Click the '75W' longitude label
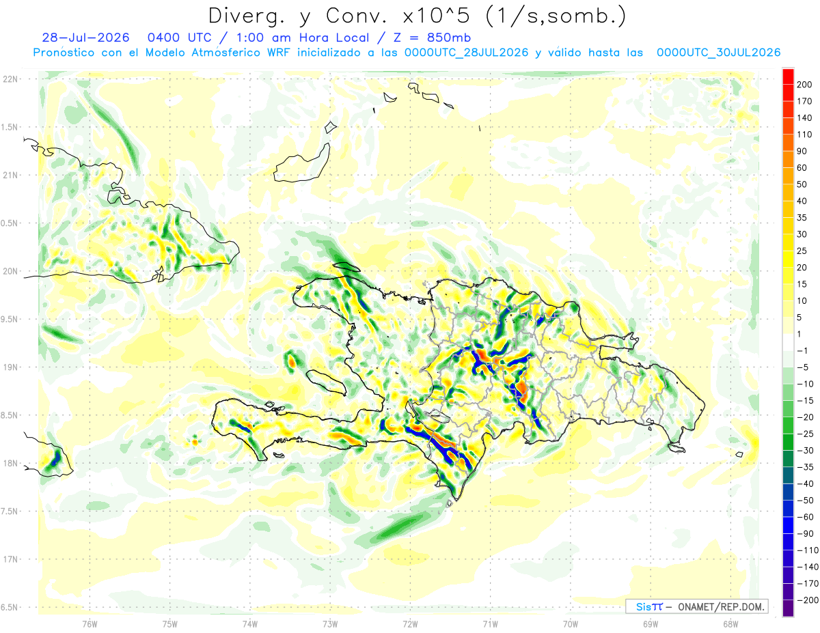Screen dimensions: 820x633 click(170, 623)
